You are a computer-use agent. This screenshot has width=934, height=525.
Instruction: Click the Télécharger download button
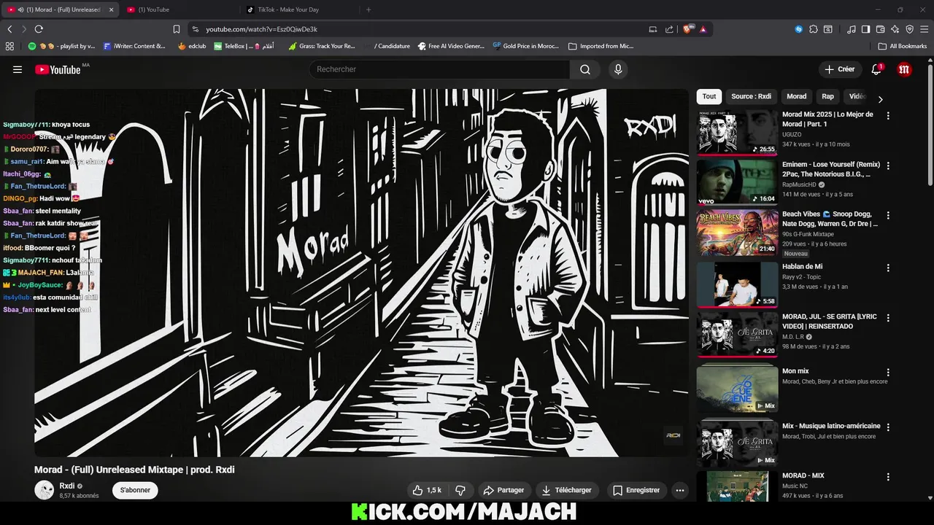(x=567, y=490)
